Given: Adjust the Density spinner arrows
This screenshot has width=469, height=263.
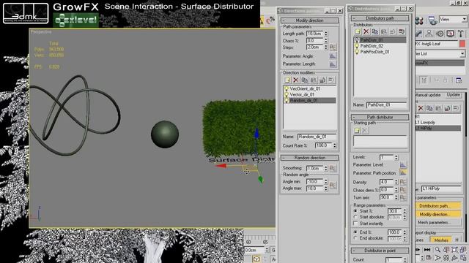Looking at the screenshot, I should coord(396,182).
